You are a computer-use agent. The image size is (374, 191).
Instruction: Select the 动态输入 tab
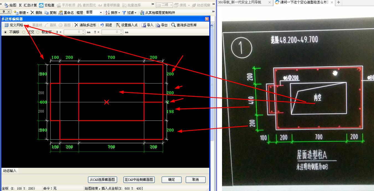[x=10, y=171]
